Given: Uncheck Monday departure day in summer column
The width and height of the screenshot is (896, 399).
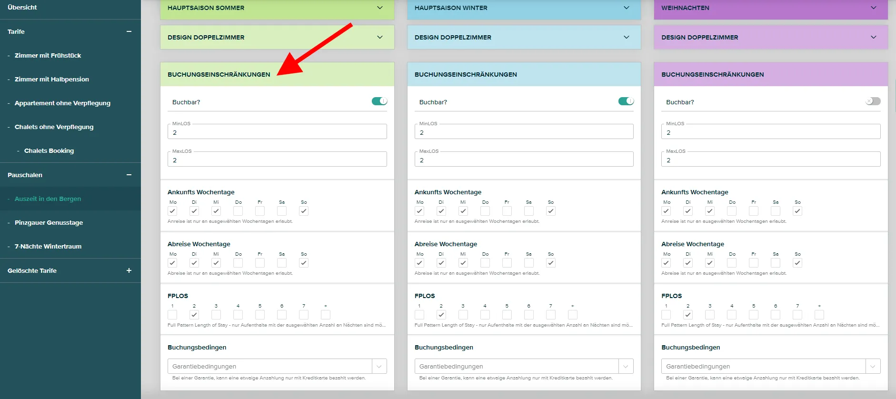Looking at the screenshot, I should click(x=172, y=263).
